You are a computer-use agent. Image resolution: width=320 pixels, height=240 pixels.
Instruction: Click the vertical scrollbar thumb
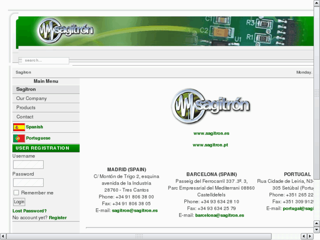pos(316,93)
